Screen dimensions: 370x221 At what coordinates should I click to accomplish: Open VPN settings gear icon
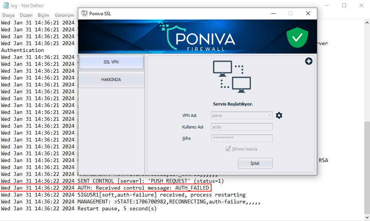click(x=279, y=115)
